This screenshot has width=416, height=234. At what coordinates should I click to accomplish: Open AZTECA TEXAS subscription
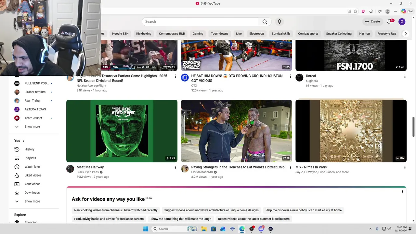pyautogui.click(x=34, y=109)
